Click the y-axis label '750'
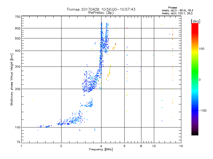 18,17
